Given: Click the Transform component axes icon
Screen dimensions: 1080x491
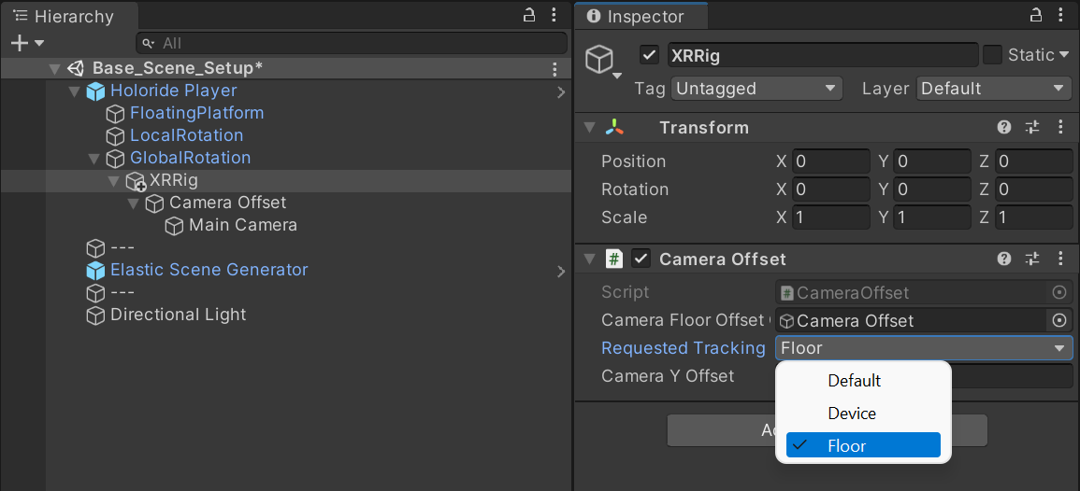Looking at the screenshot, I should [614, 127].
